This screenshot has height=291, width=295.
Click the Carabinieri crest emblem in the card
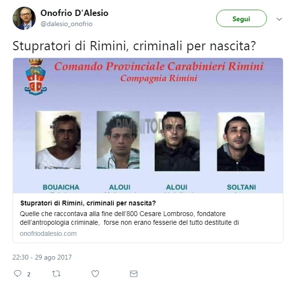pyautogui.click(x=36, y=77)
